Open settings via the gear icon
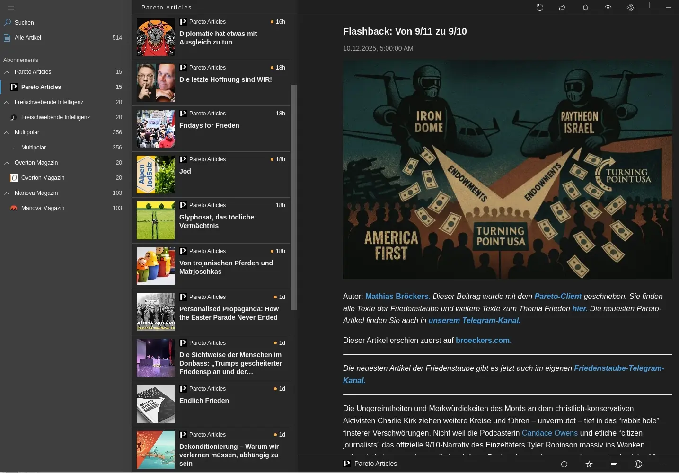This screenshot has height=473, width=679. 631,8
